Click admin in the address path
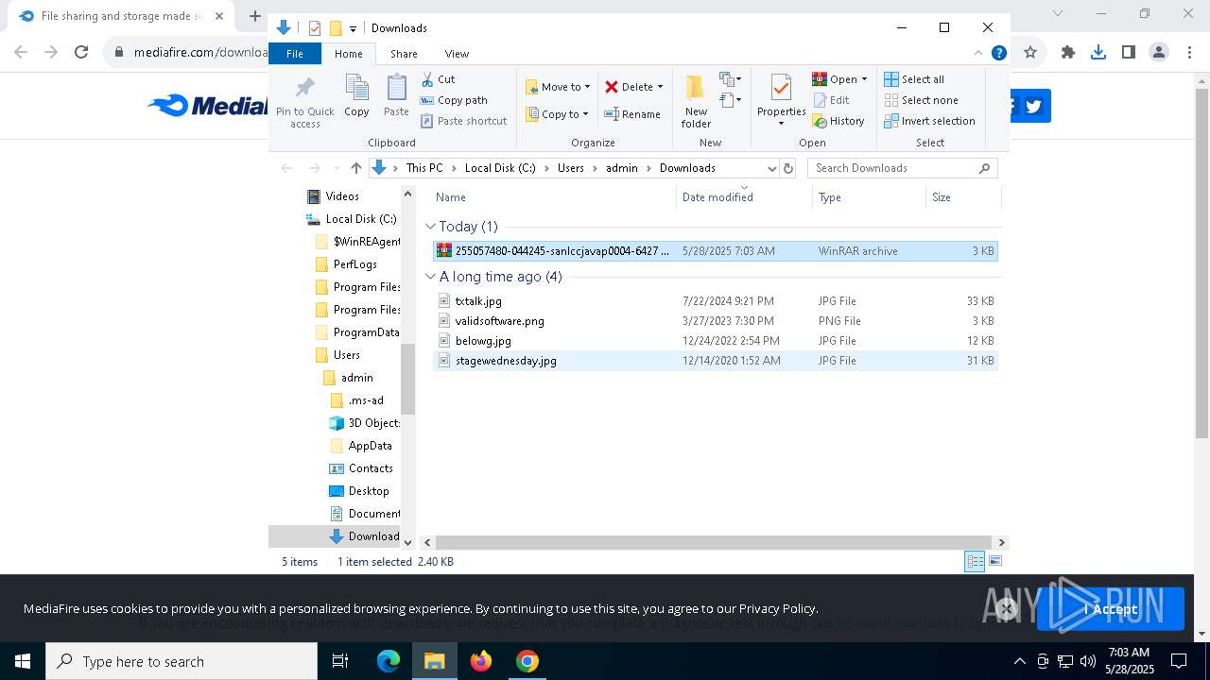The width and height of the screenshot is (1210, 680). (x=621, y=168)
